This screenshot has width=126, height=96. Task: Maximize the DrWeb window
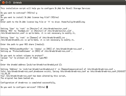[10, 3]
